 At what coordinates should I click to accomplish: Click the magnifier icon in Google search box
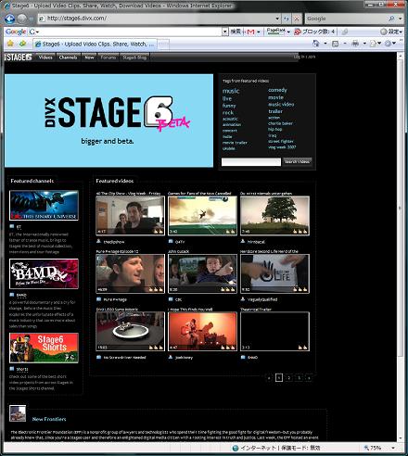[x=391, y=19]
